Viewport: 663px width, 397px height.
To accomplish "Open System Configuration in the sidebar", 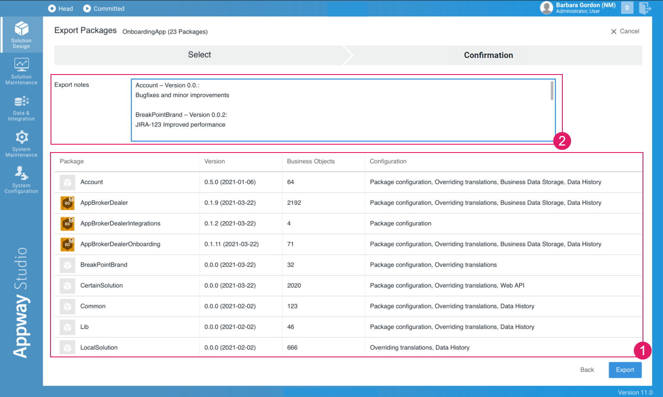I will point(21,180).
